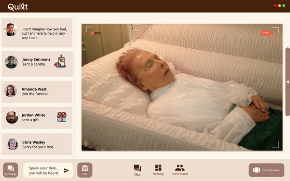Click the 'Jonny Simmons' name text
The image size is (290, 181).
36,59
